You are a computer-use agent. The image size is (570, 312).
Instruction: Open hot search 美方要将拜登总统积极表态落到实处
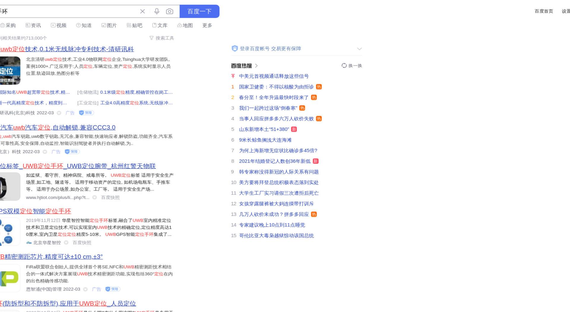click(279, 183)
